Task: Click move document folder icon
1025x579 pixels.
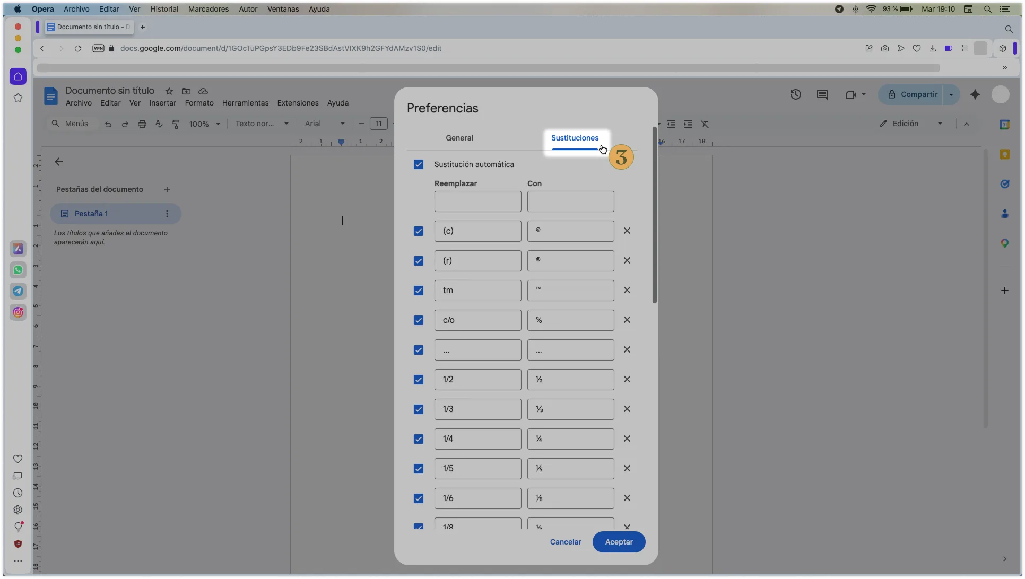Action: pyautogui.click(x=186, y=91)
